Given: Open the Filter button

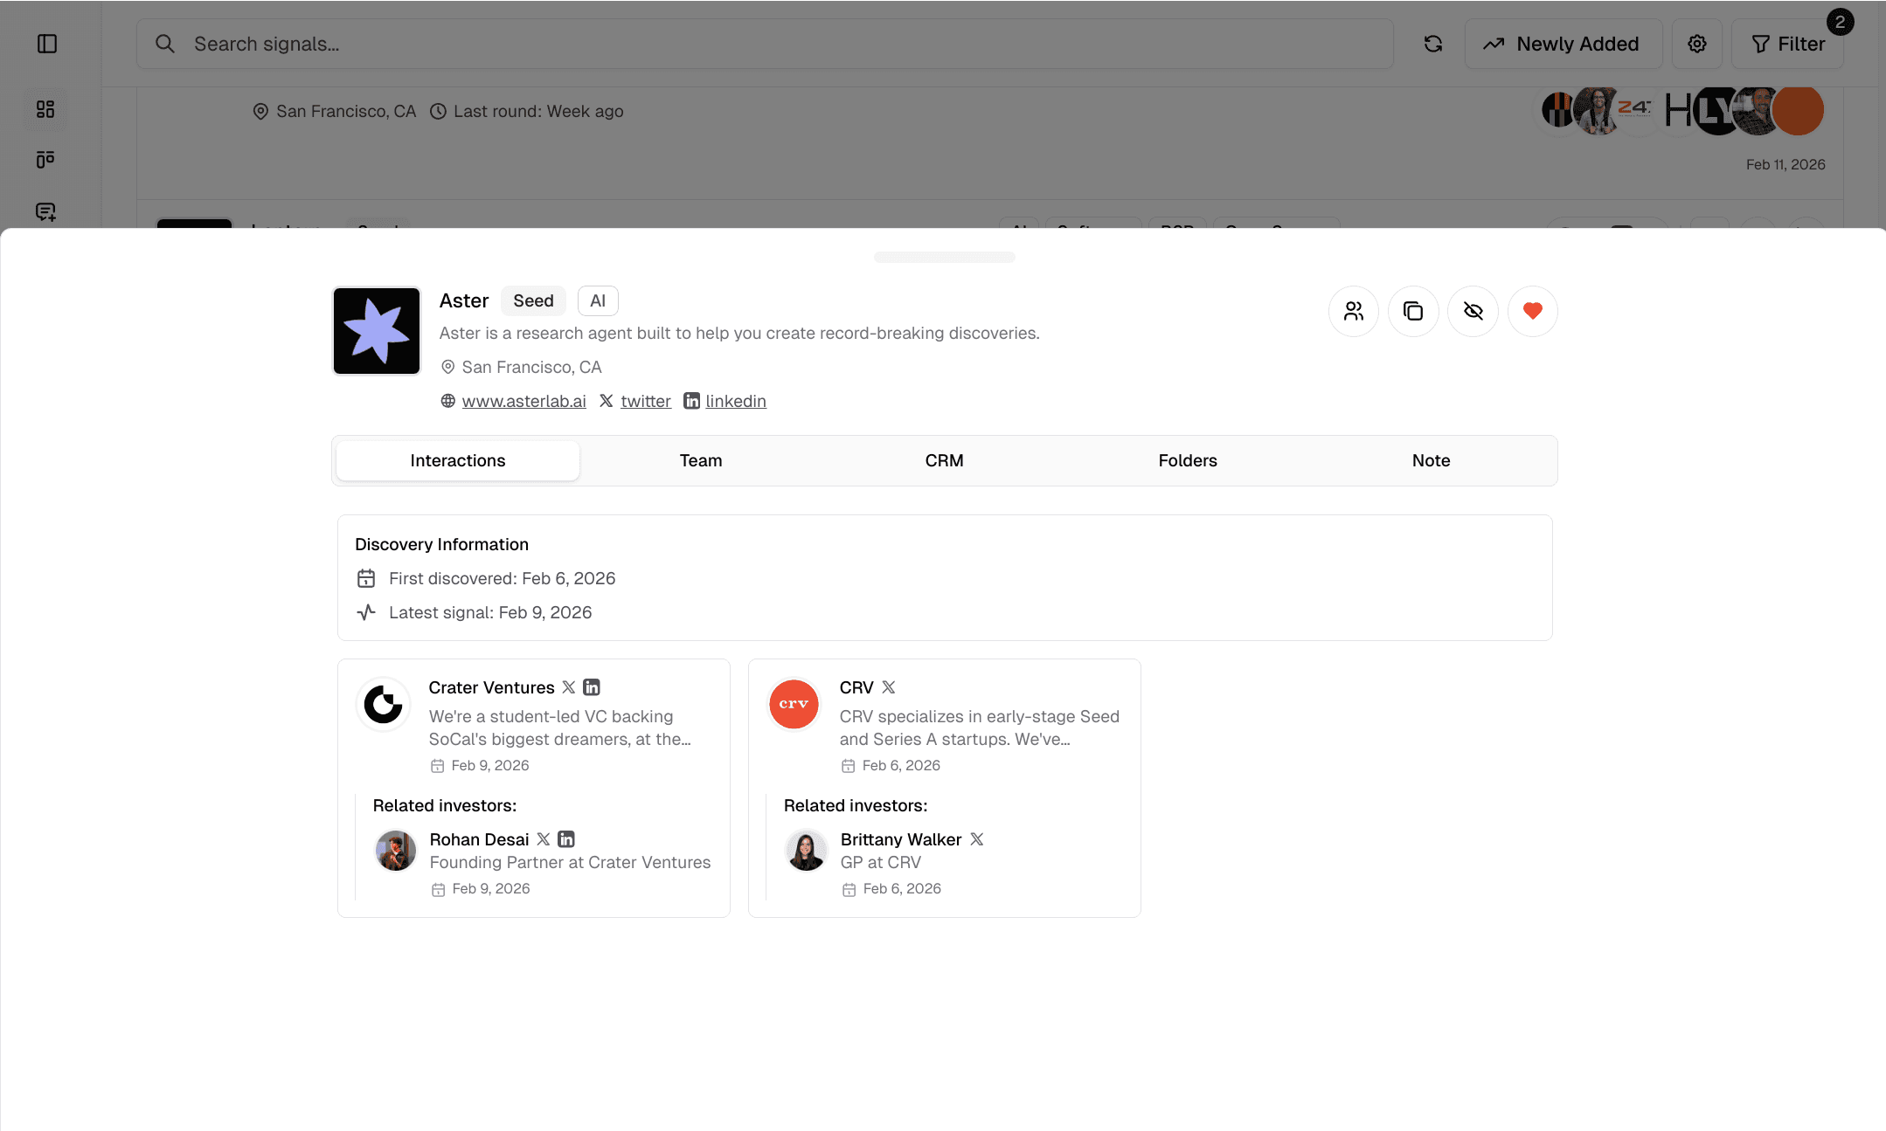Looking at the screenshot, I should 1787,44.
